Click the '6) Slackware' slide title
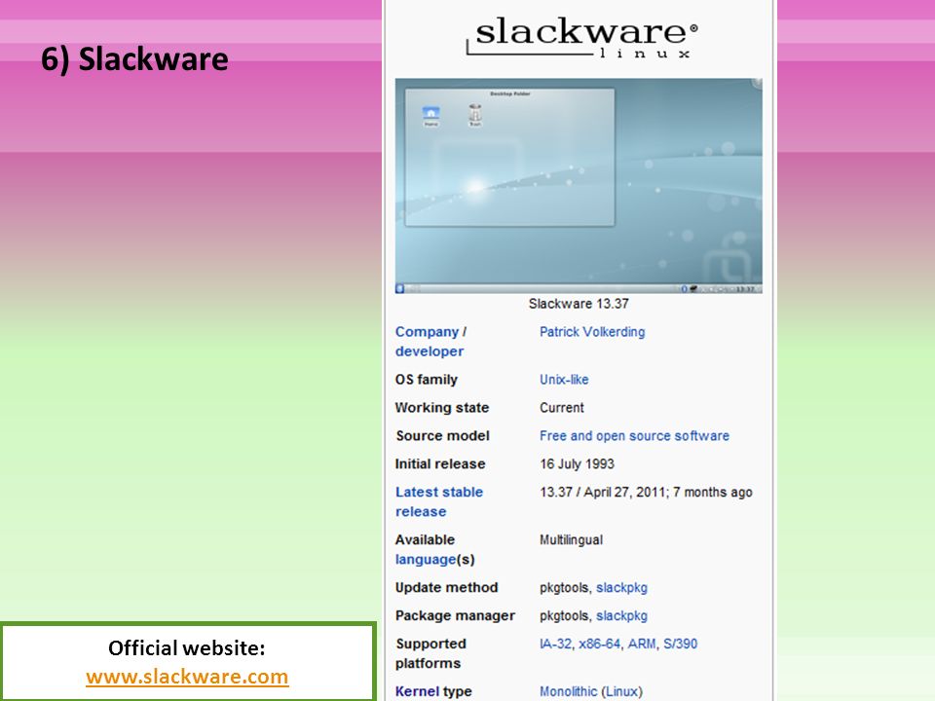Viewport: 935px width, 701px height. coord(134,59)
